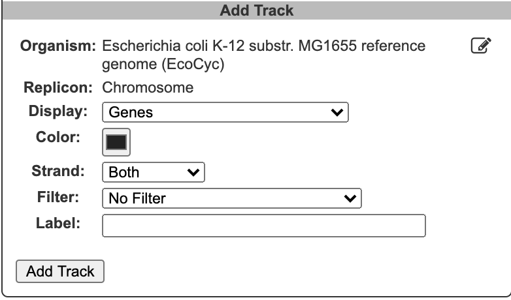Click the Add Track dialog title bar

tap(256, 10)
